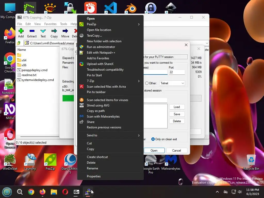This screenshot has height=198, width=264.
Task: Expand the Send to submenu
Action: pyautogui.click(x=110, y=135)
